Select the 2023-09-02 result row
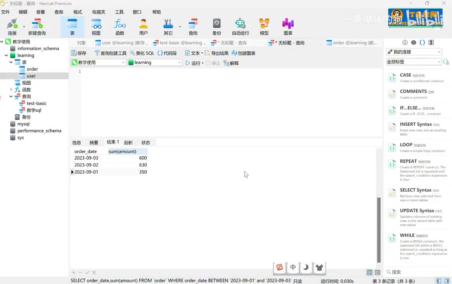The image size is (452, 284). click(109, 164)
